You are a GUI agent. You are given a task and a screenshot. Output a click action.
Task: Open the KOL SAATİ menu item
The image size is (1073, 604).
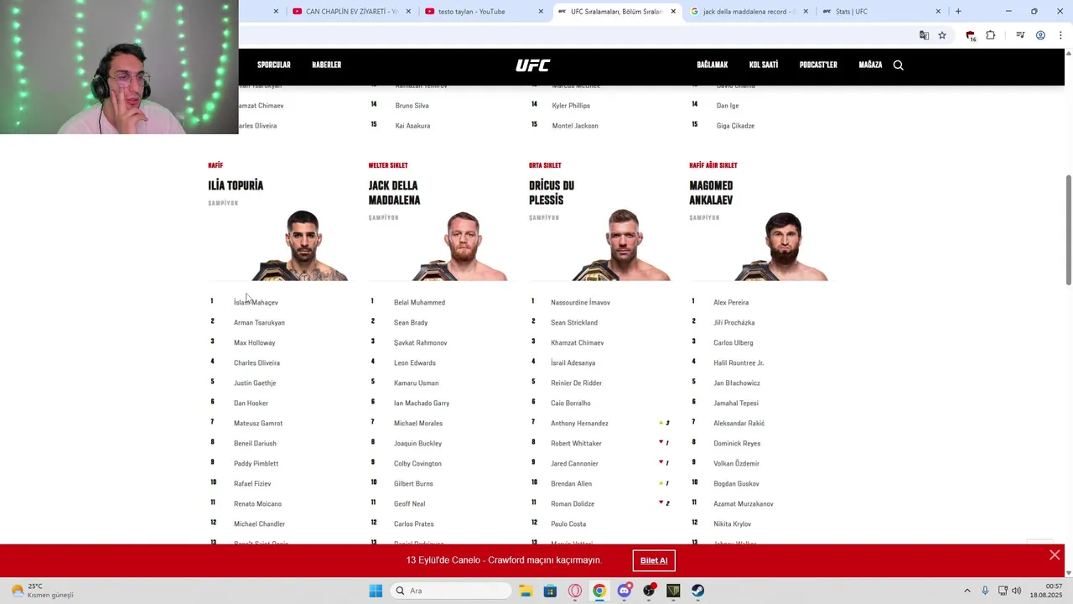click(x=764, y=65)
